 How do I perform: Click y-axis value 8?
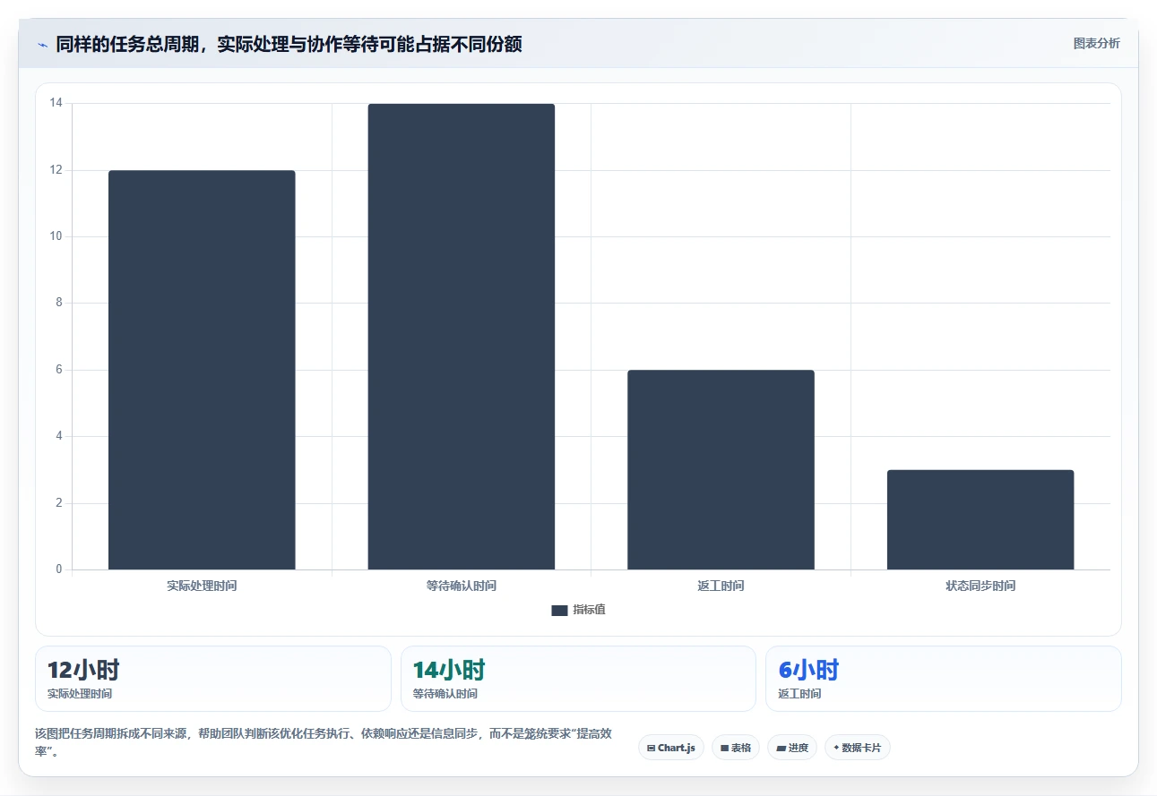[59, 303]
